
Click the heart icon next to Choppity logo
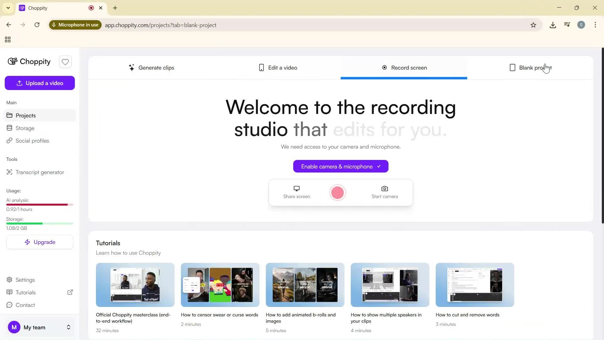[x=65, y=62]
